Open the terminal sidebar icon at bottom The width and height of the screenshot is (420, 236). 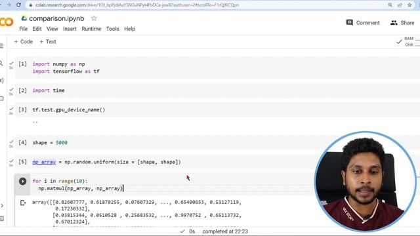point(1,218)
